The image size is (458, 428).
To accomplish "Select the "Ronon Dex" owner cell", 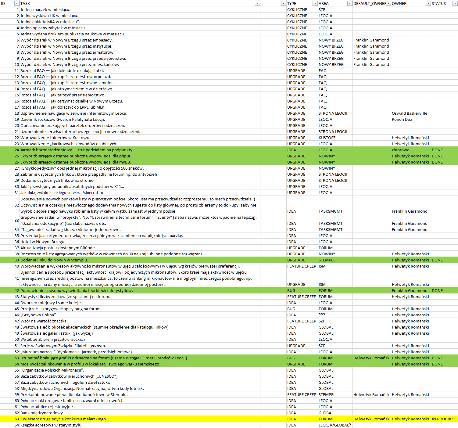I will [x=402, y=119].
